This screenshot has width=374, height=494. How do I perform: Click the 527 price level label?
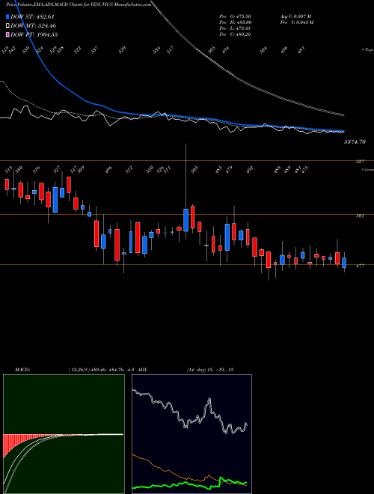360,162
